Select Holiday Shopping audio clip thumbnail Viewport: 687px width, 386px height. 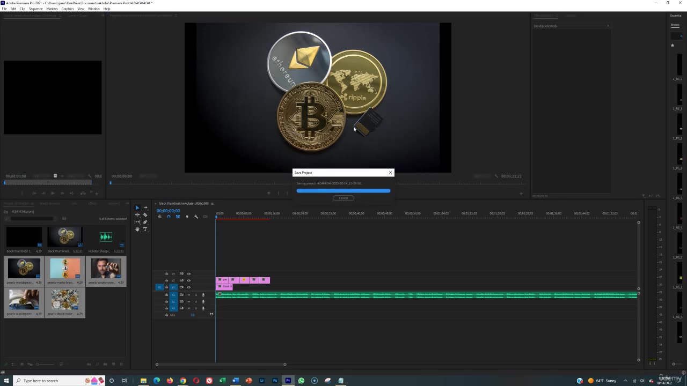106,237
